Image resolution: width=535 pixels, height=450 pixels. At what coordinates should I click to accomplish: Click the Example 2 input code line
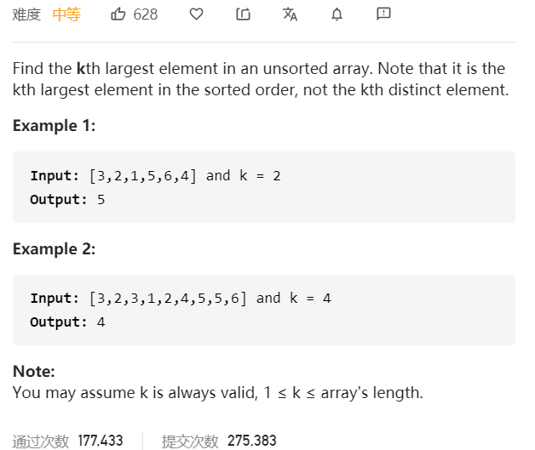click(181, 299)
